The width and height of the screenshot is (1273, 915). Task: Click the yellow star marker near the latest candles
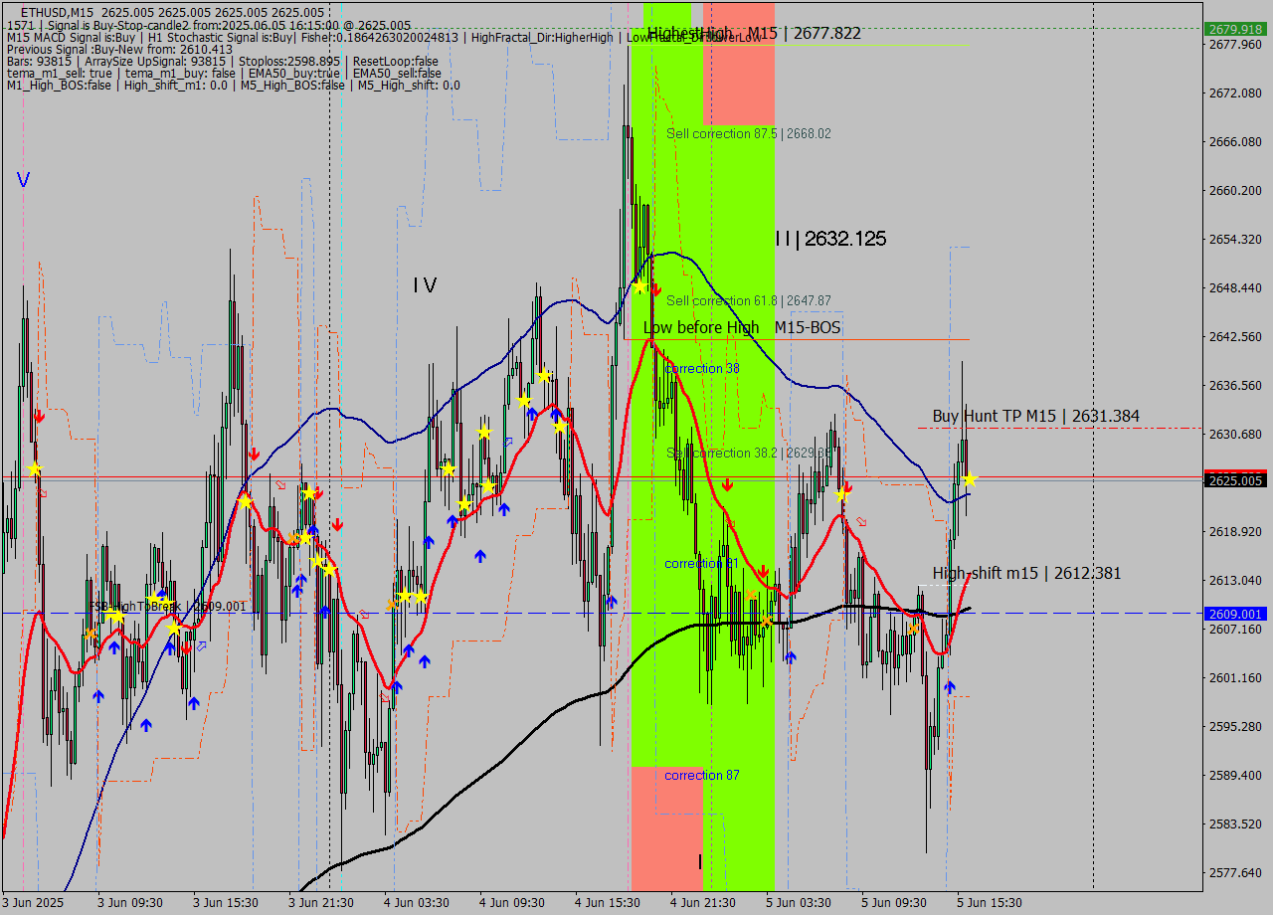click(970, 480)
